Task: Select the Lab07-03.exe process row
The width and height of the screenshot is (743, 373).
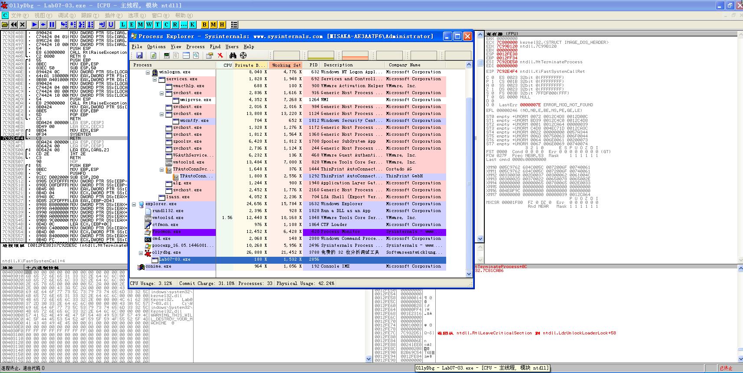Action: (x=288, y=259)
